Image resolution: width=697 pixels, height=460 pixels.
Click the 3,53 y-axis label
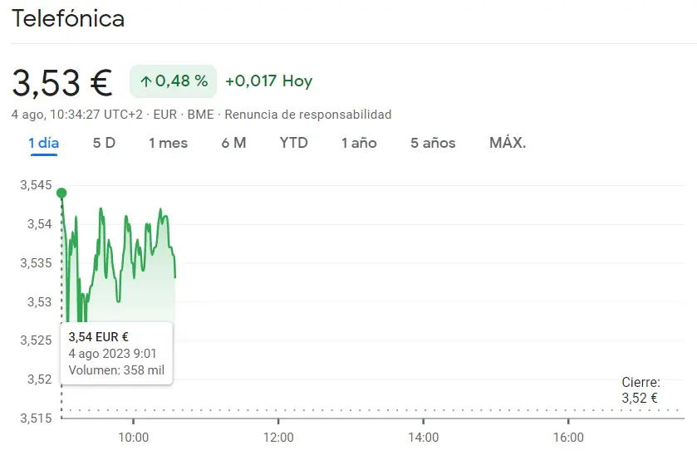[40, 301]
